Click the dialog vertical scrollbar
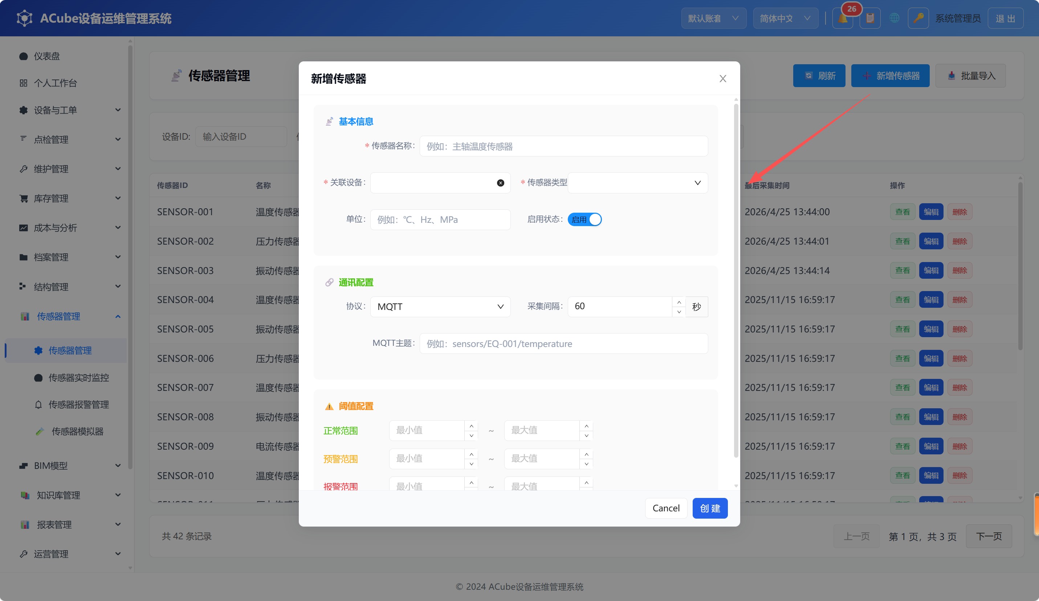The height and width of the screenshot is (601, 1039). (x=736, y=280)
